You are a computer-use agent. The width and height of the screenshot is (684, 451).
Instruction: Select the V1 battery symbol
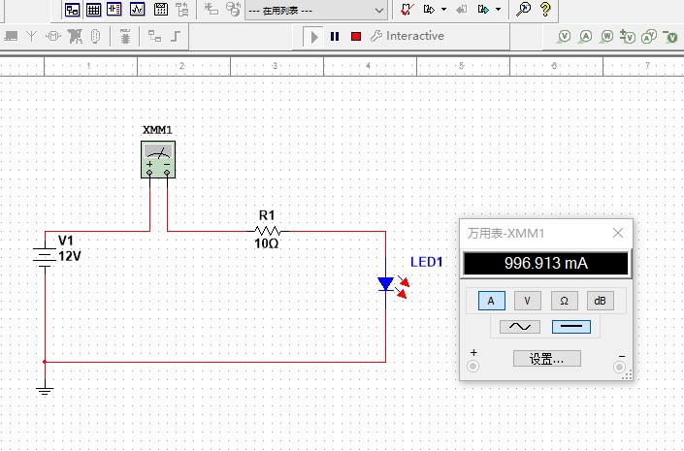tap(45, 257)
